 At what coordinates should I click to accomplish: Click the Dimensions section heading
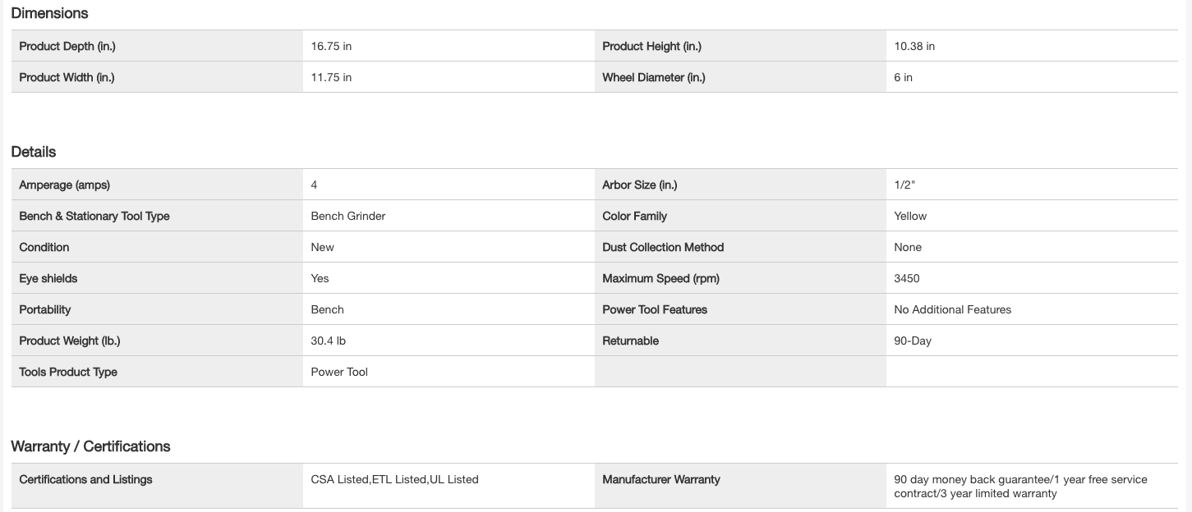49,13
